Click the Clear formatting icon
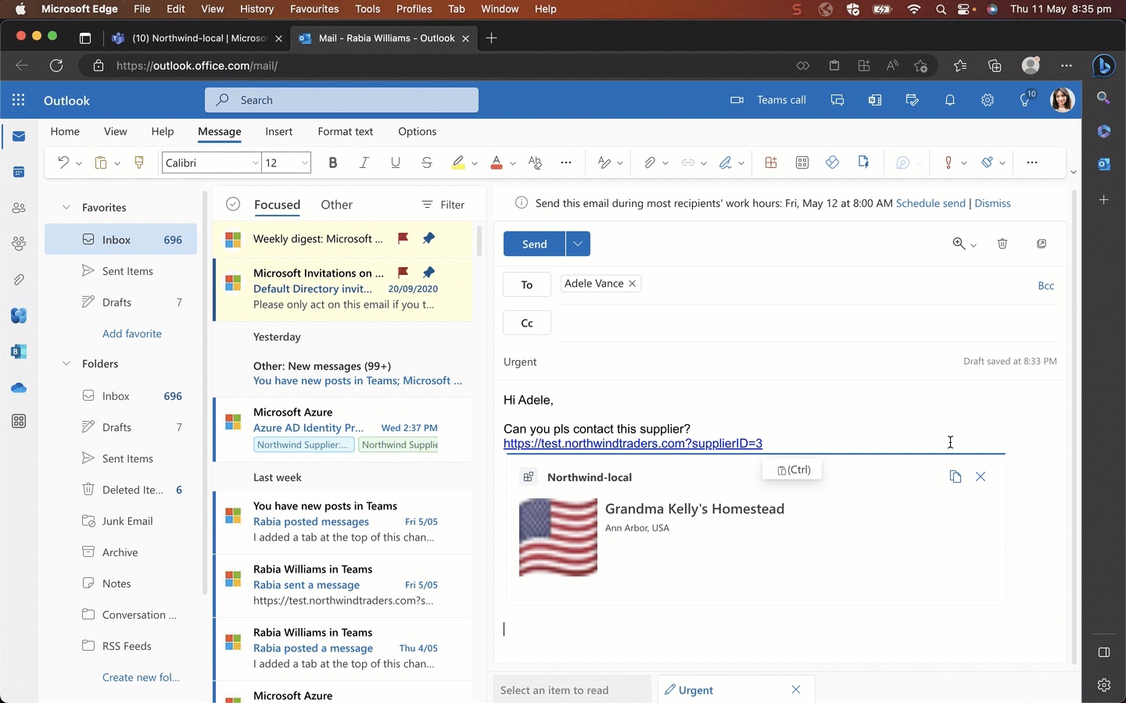Screen dimensions: 1126x703 pyautogui.click(x=535, y=162)
